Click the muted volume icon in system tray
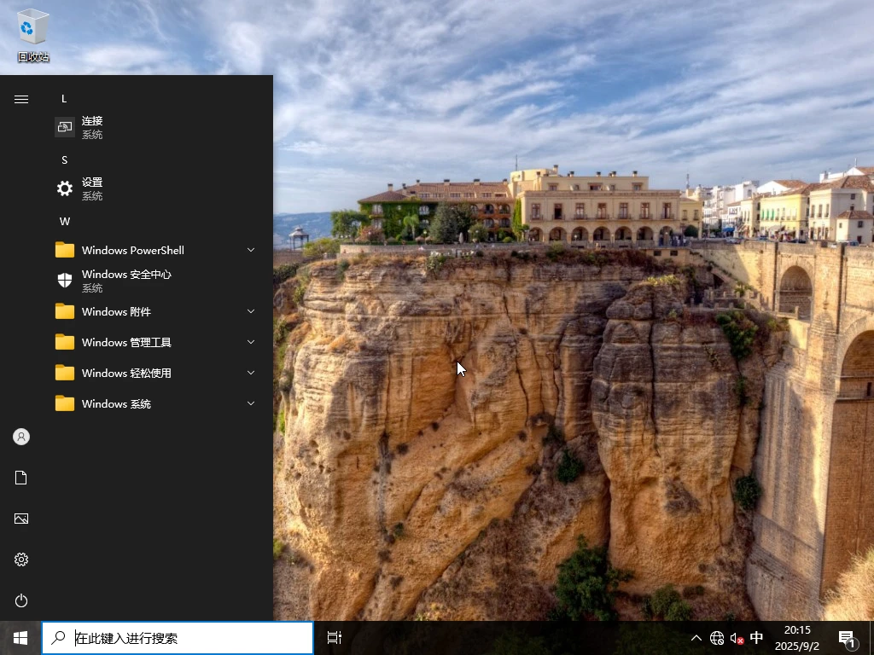This screenshot has height=655, width=874. (736, 637)
